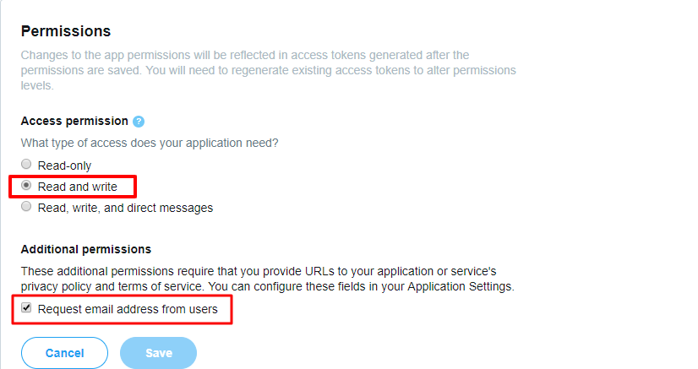The height and width of the screenshot is (369, 698).
Task: Uncheck Request email address from users checkbox
Action: tap(27, 309)
